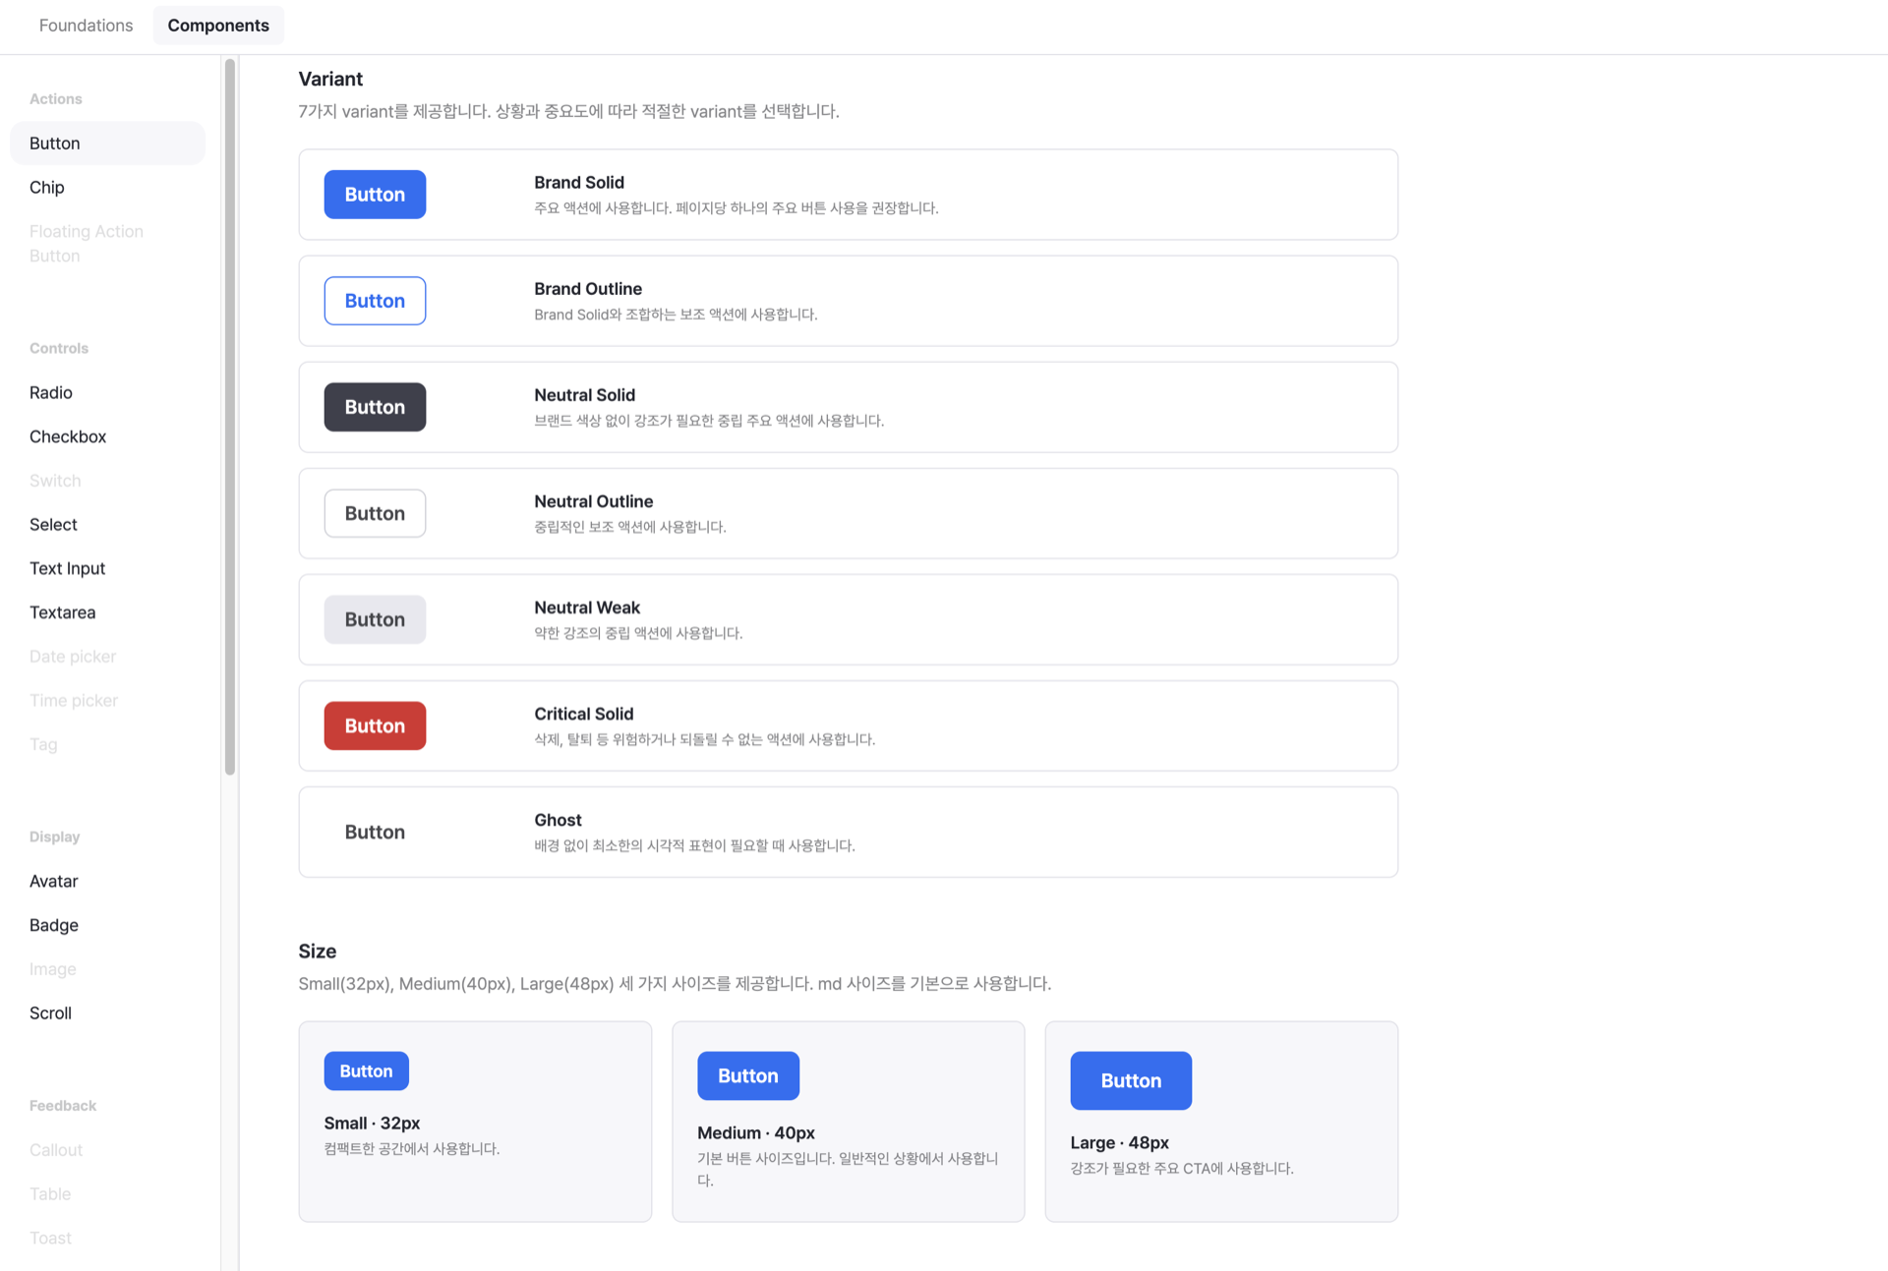The width and height of the screenshot is (1888, 1271).
Task: Open the Callout sidebar item
Action: click(107, 1150)
